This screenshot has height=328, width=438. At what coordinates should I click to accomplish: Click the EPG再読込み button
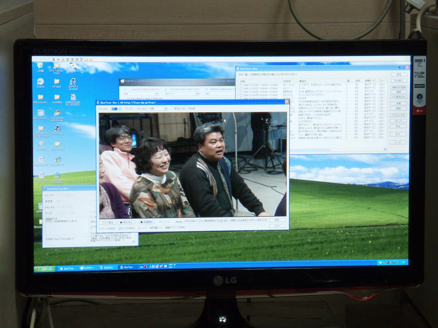(399, 97)
